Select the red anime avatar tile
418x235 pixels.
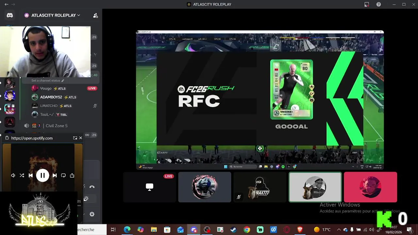370,187
